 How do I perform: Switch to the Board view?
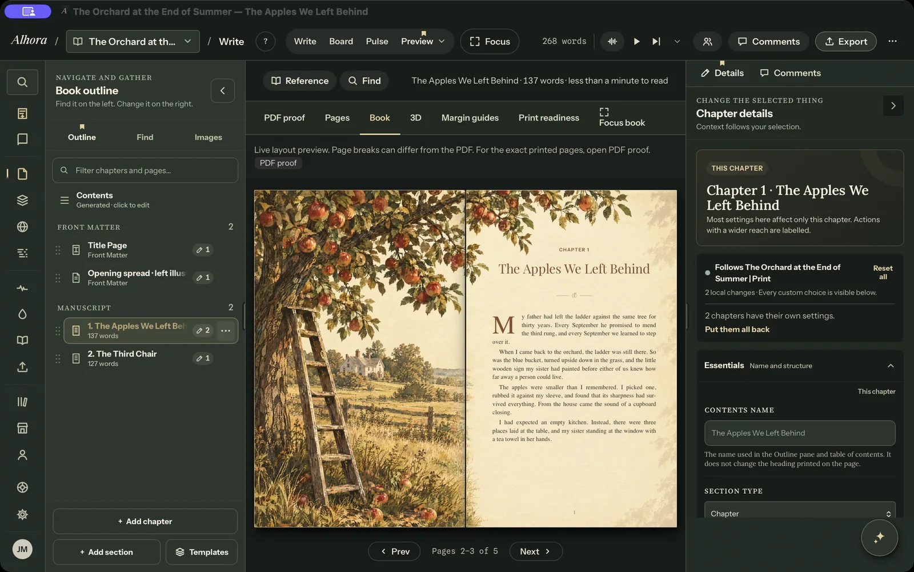[x=341, y=42]
